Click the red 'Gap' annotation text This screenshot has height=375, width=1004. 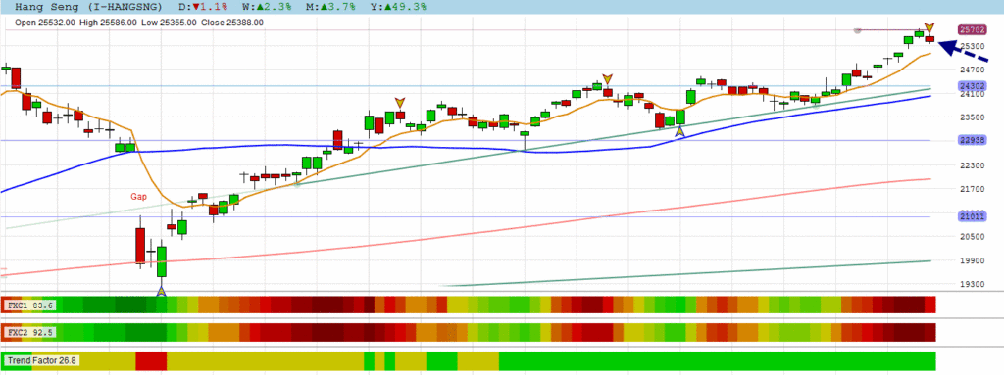[x=139, y=197]
